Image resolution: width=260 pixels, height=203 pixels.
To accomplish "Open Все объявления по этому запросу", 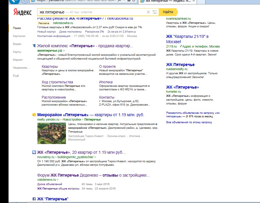I will tap(189, 122).
